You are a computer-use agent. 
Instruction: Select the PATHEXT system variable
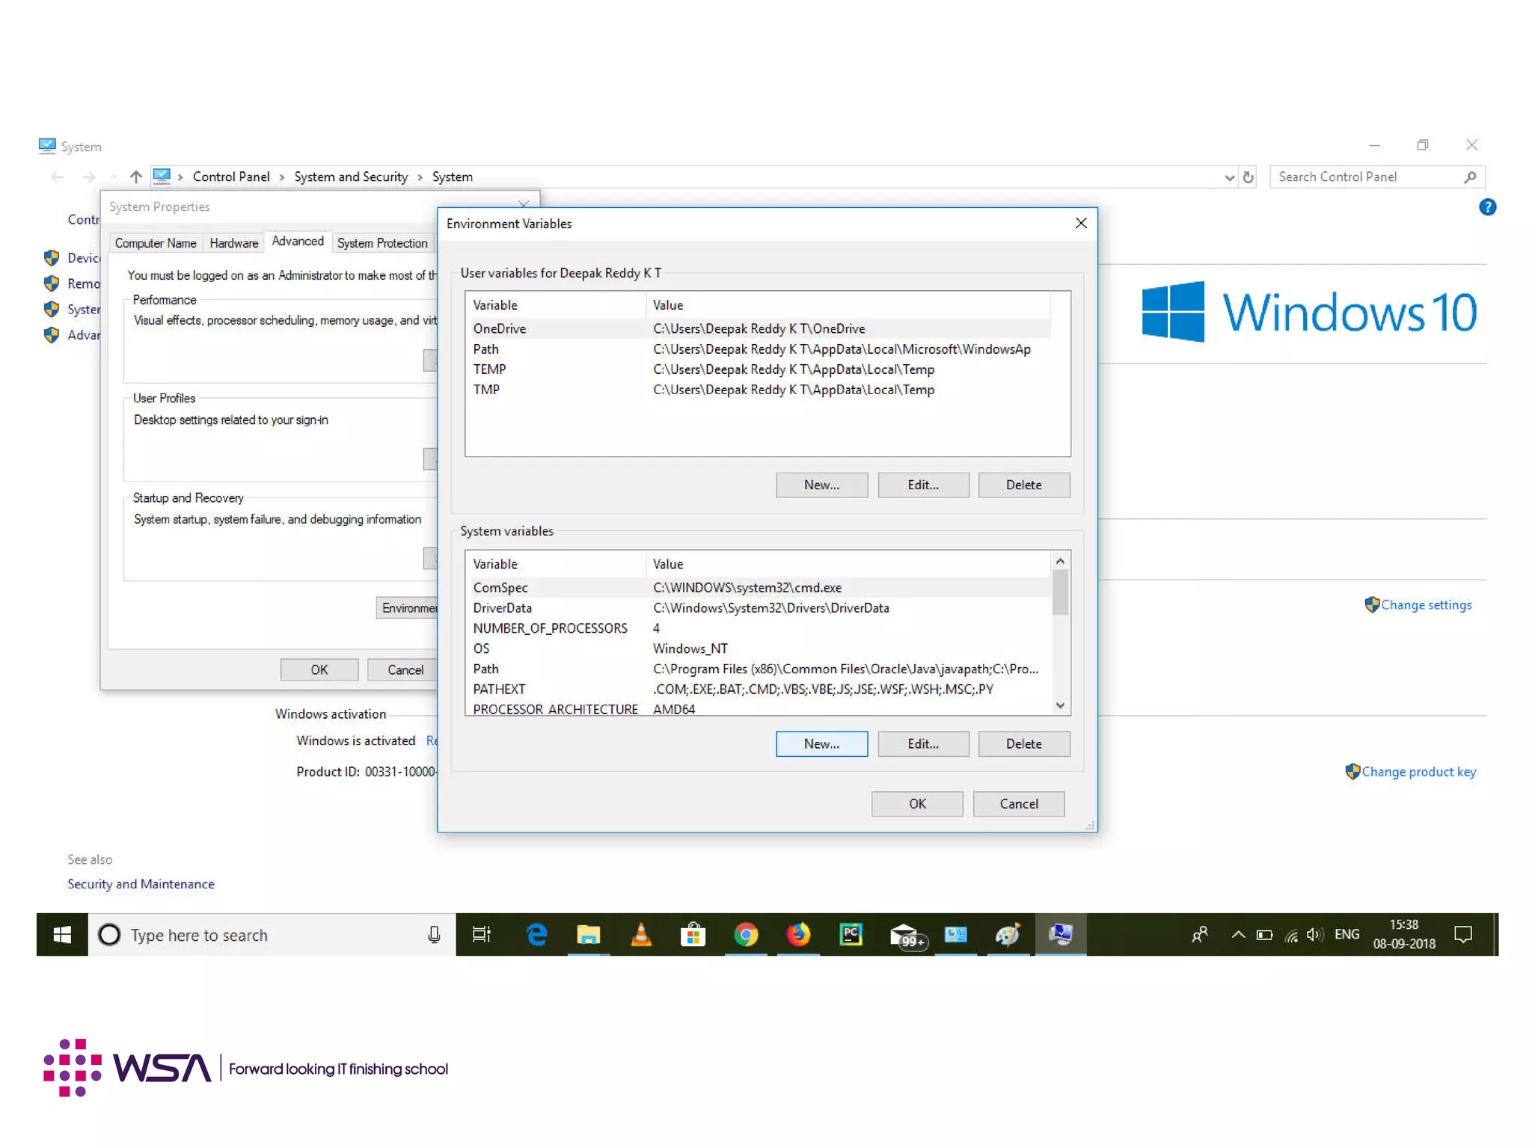tap(759, 689)
